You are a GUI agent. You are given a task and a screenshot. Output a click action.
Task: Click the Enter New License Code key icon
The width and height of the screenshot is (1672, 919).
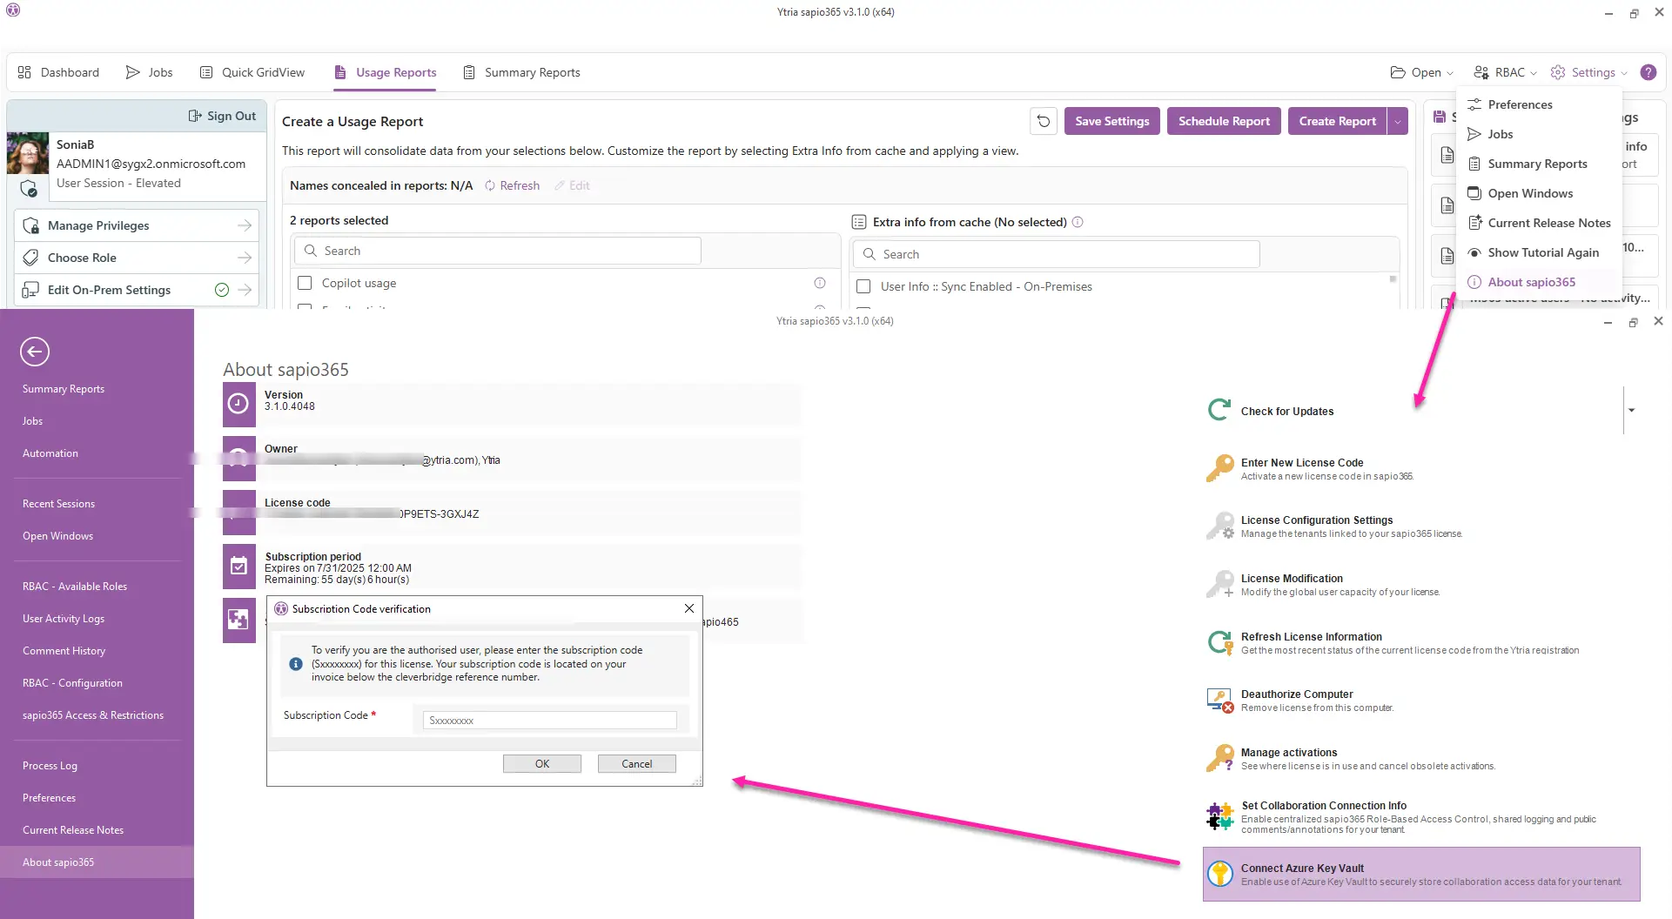[x=1219, y=468]
